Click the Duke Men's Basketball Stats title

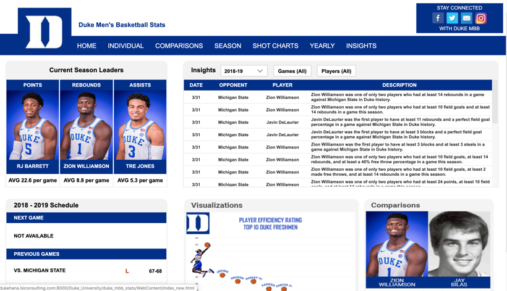click(122, 25)
